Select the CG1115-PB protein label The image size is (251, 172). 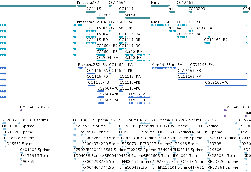tap(130, 82)
